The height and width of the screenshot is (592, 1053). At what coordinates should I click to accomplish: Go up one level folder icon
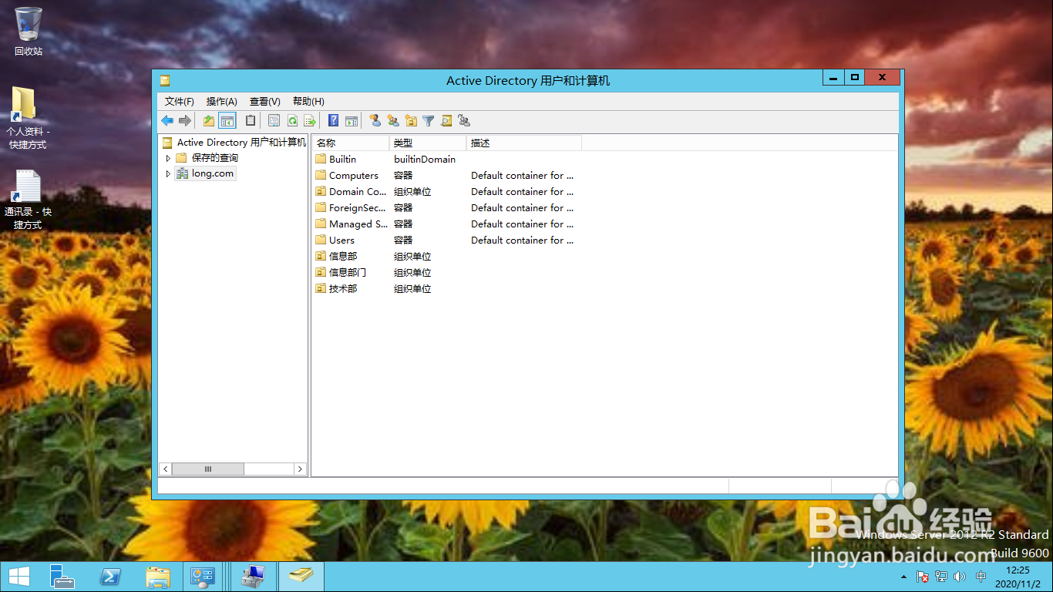pos(209,121)
